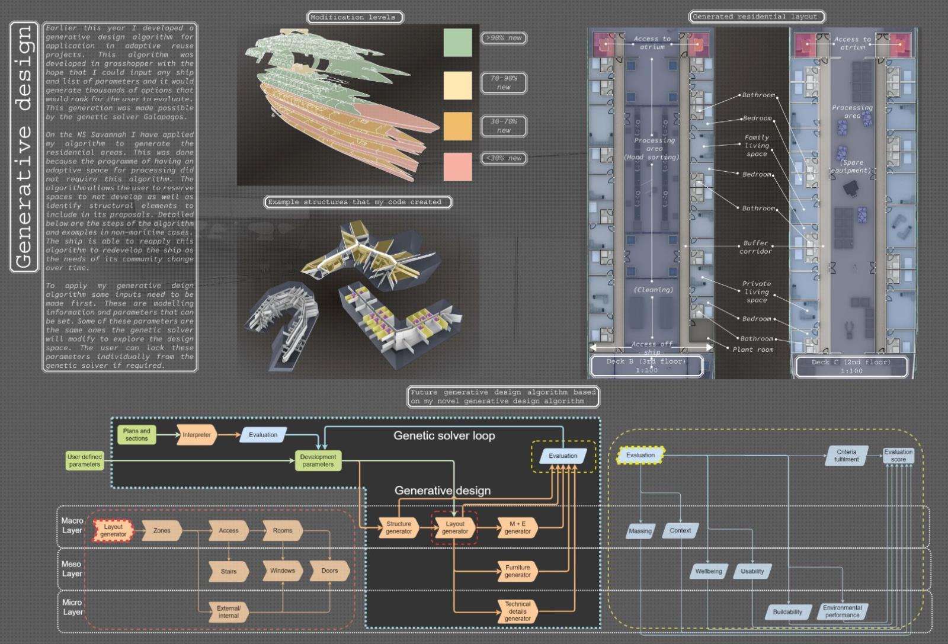Click the Plans and sections node

point(137,435)
